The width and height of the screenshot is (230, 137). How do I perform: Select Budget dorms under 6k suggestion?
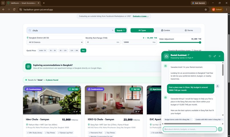[178, 120]
